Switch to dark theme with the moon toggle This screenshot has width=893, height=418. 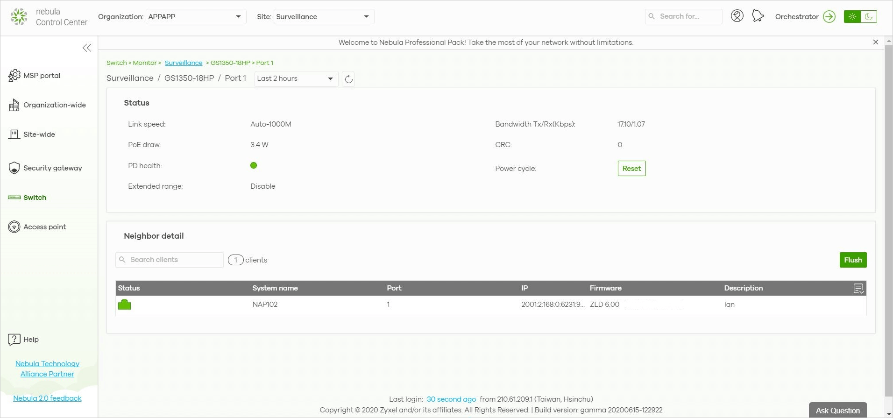(869, 17)
